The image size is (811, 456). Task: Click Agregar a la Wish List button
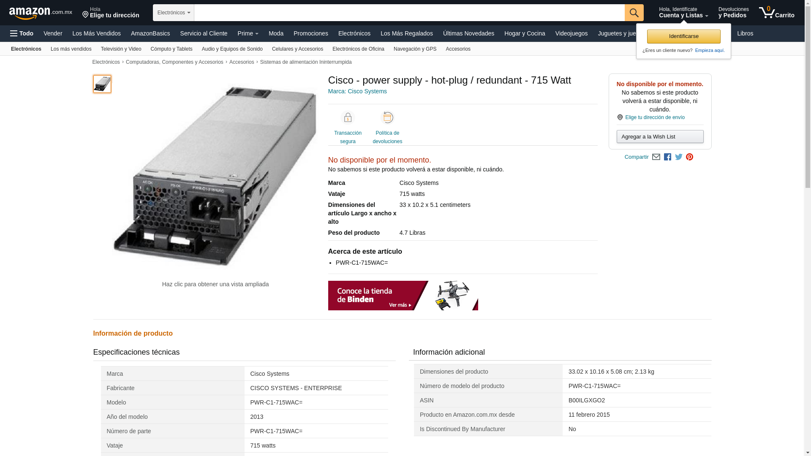coord(660,137)
